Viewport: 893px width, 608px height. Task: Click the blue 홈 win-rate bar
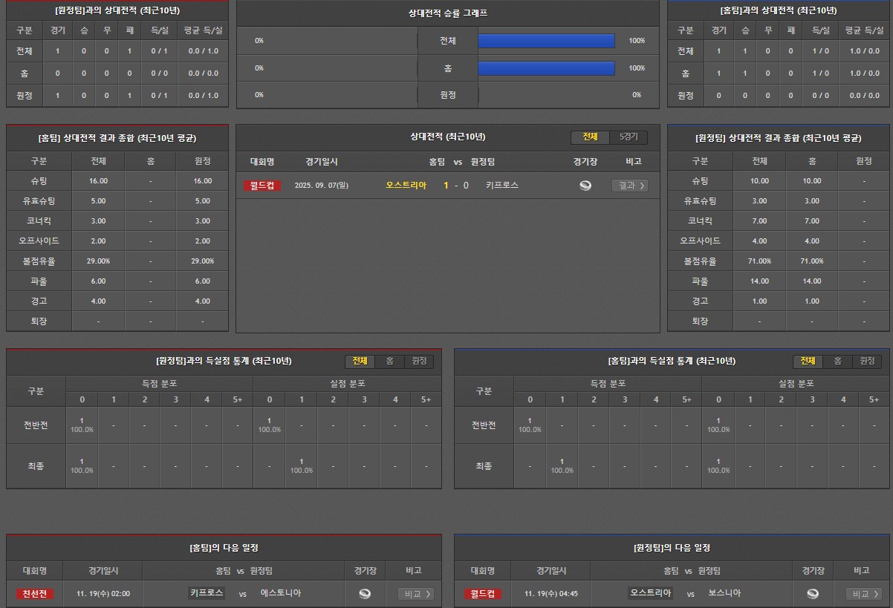[x=546, y=68]
